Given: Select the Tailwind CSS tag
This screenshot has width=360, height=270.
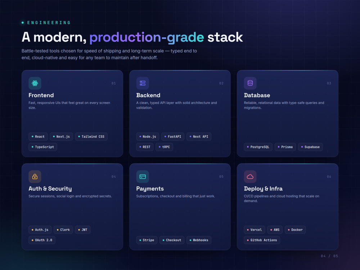Looking at the screenshot, I should (x=91, y=136).
